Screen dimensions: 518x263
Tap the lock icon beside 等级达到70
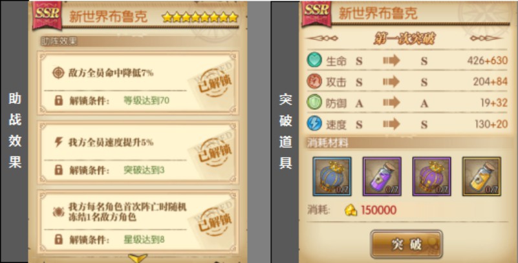coord(58,100)
